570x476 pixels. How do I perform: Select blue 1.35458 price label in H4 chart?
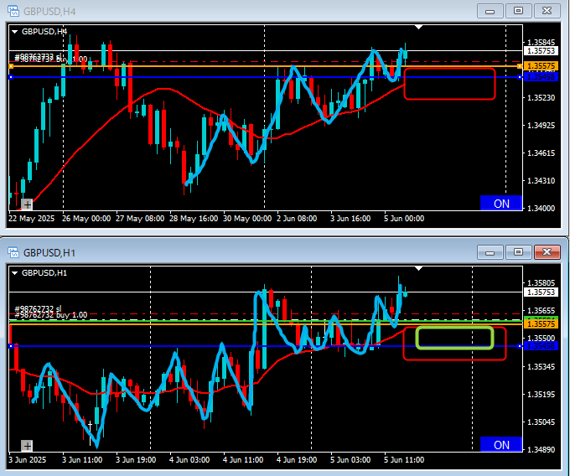(541, 76)
